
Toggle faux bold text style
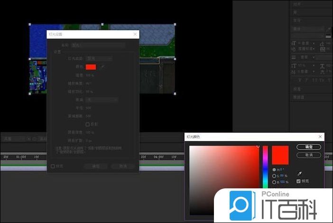(x=300, y=80)
